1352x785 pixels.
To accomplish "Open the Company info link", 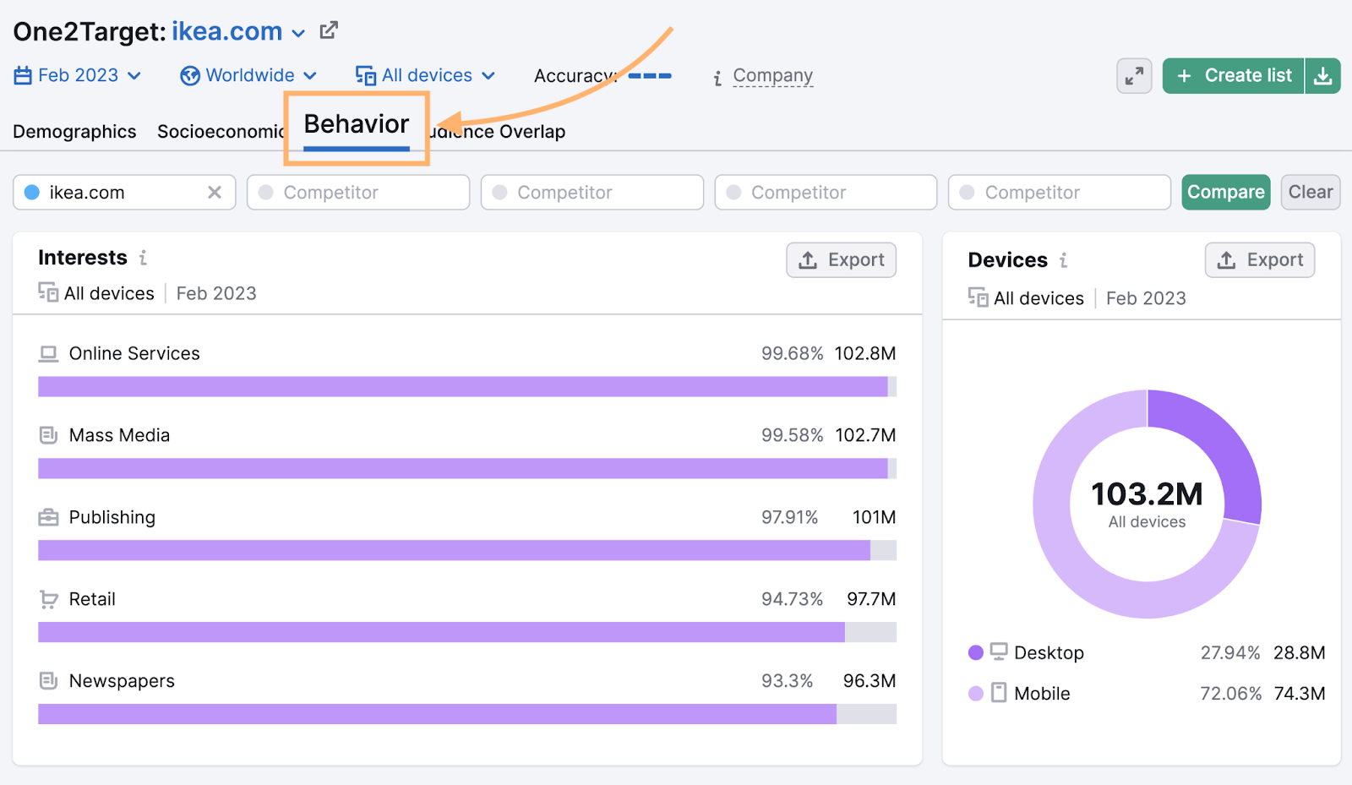I will (772, 75).
